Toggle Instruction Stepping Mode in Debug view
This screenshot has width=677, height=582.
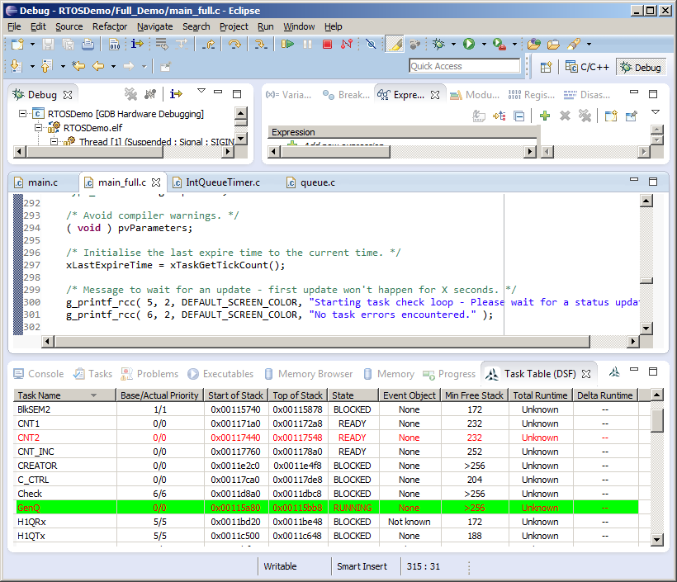176,93
